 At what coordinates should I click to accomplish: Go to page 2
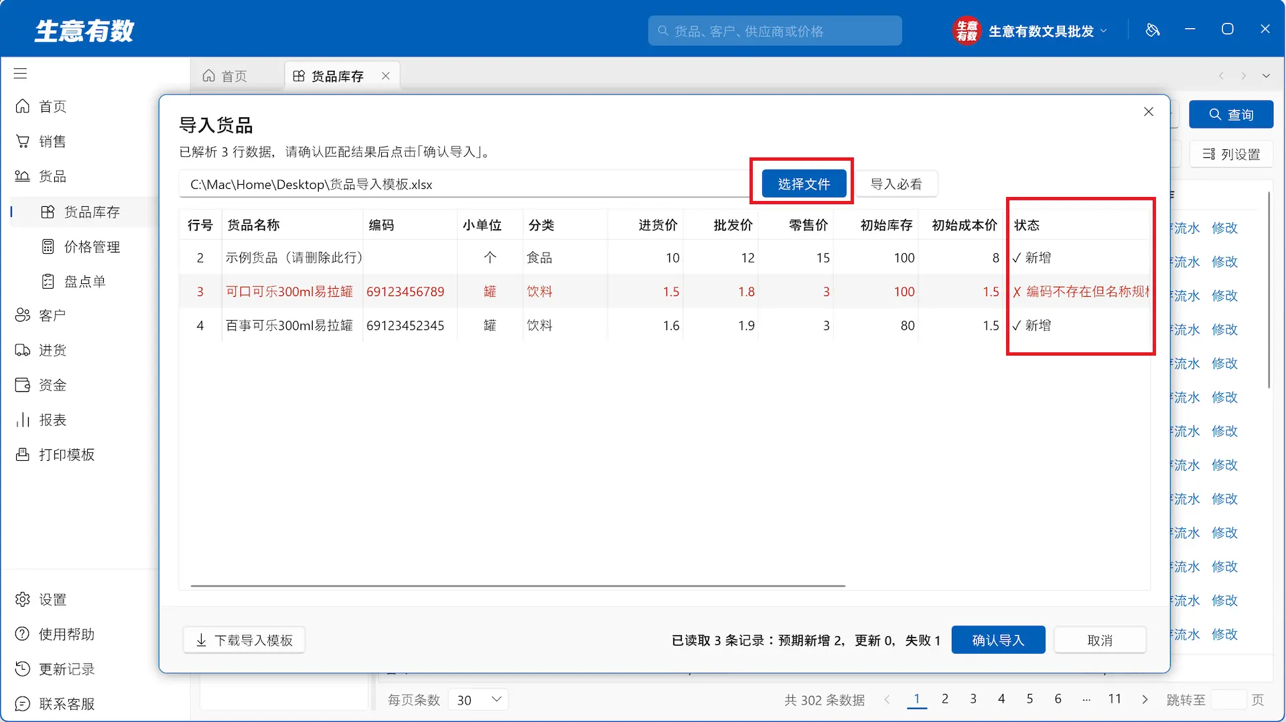click(945, 699)
